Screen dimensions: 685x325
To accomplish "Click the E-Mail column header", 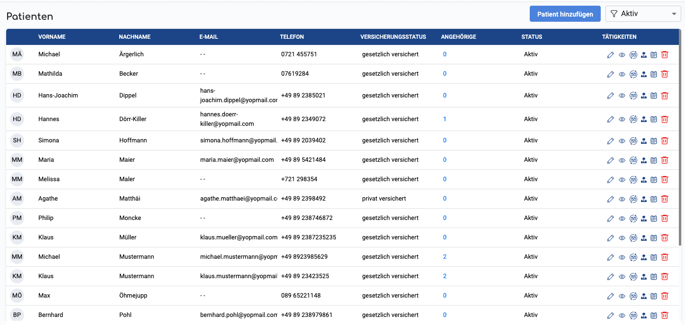I will pyautogui.click(x=209, y=37).
